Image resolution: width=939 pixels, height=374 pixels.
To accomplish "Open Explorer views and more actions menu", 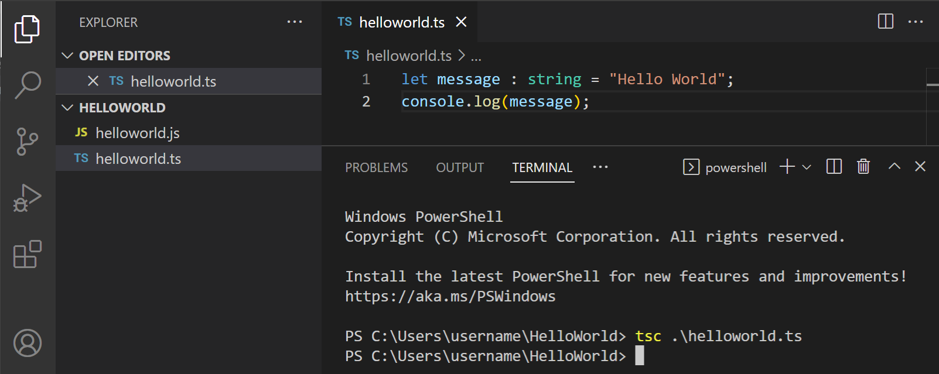I will pyautogui.click(x=295, y=22).
